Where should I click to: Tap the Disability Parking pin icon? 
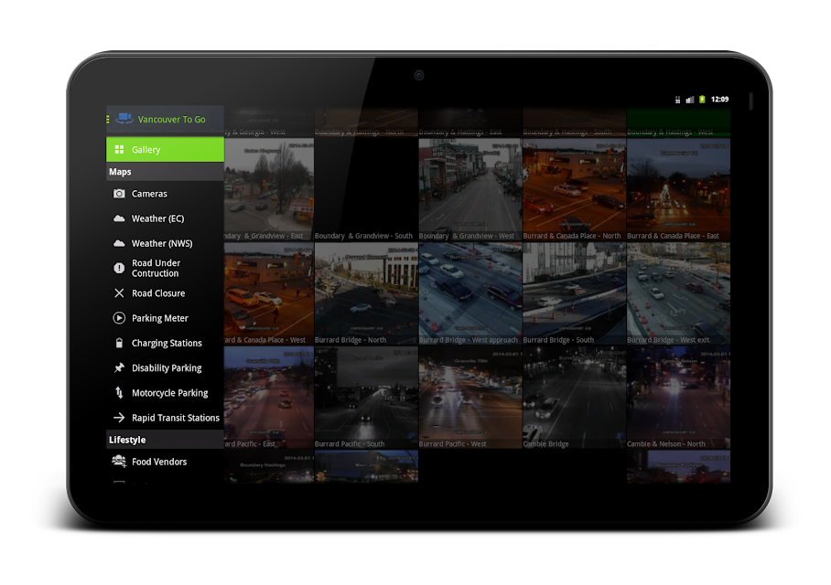(x=119, y=368)
